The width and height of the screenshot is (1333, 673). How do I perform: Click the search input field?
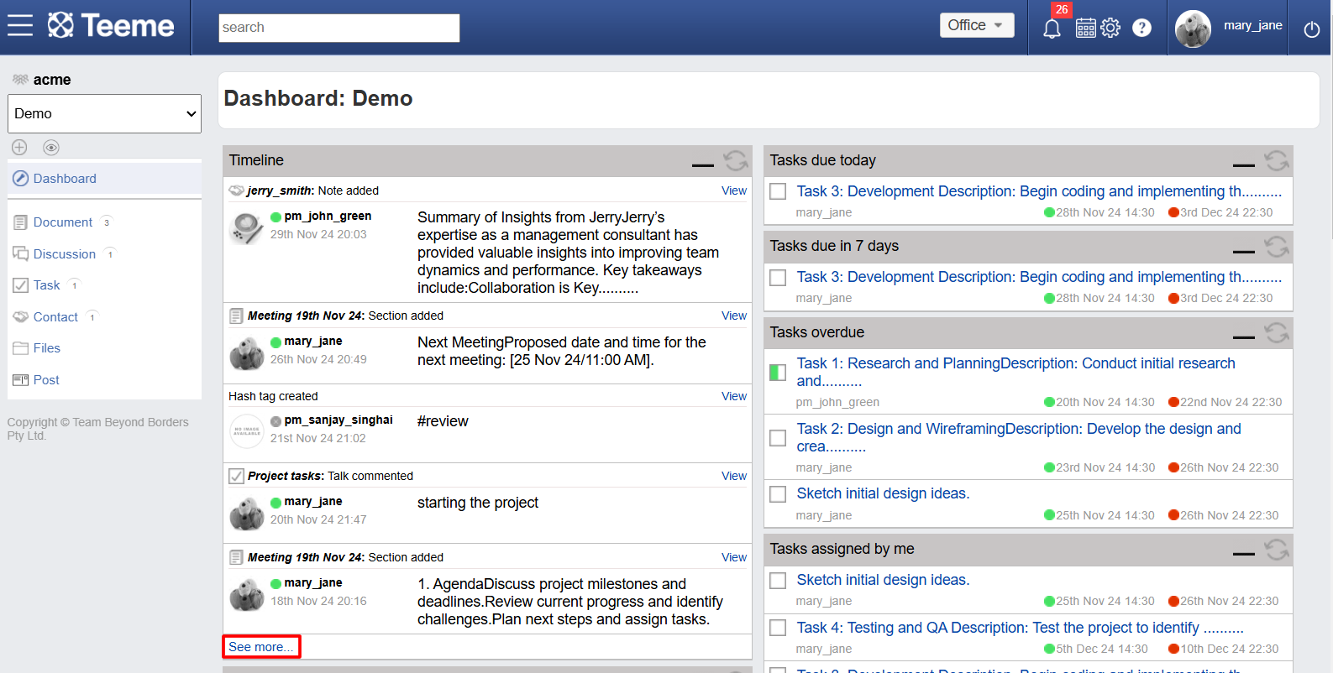click(338, 28)
